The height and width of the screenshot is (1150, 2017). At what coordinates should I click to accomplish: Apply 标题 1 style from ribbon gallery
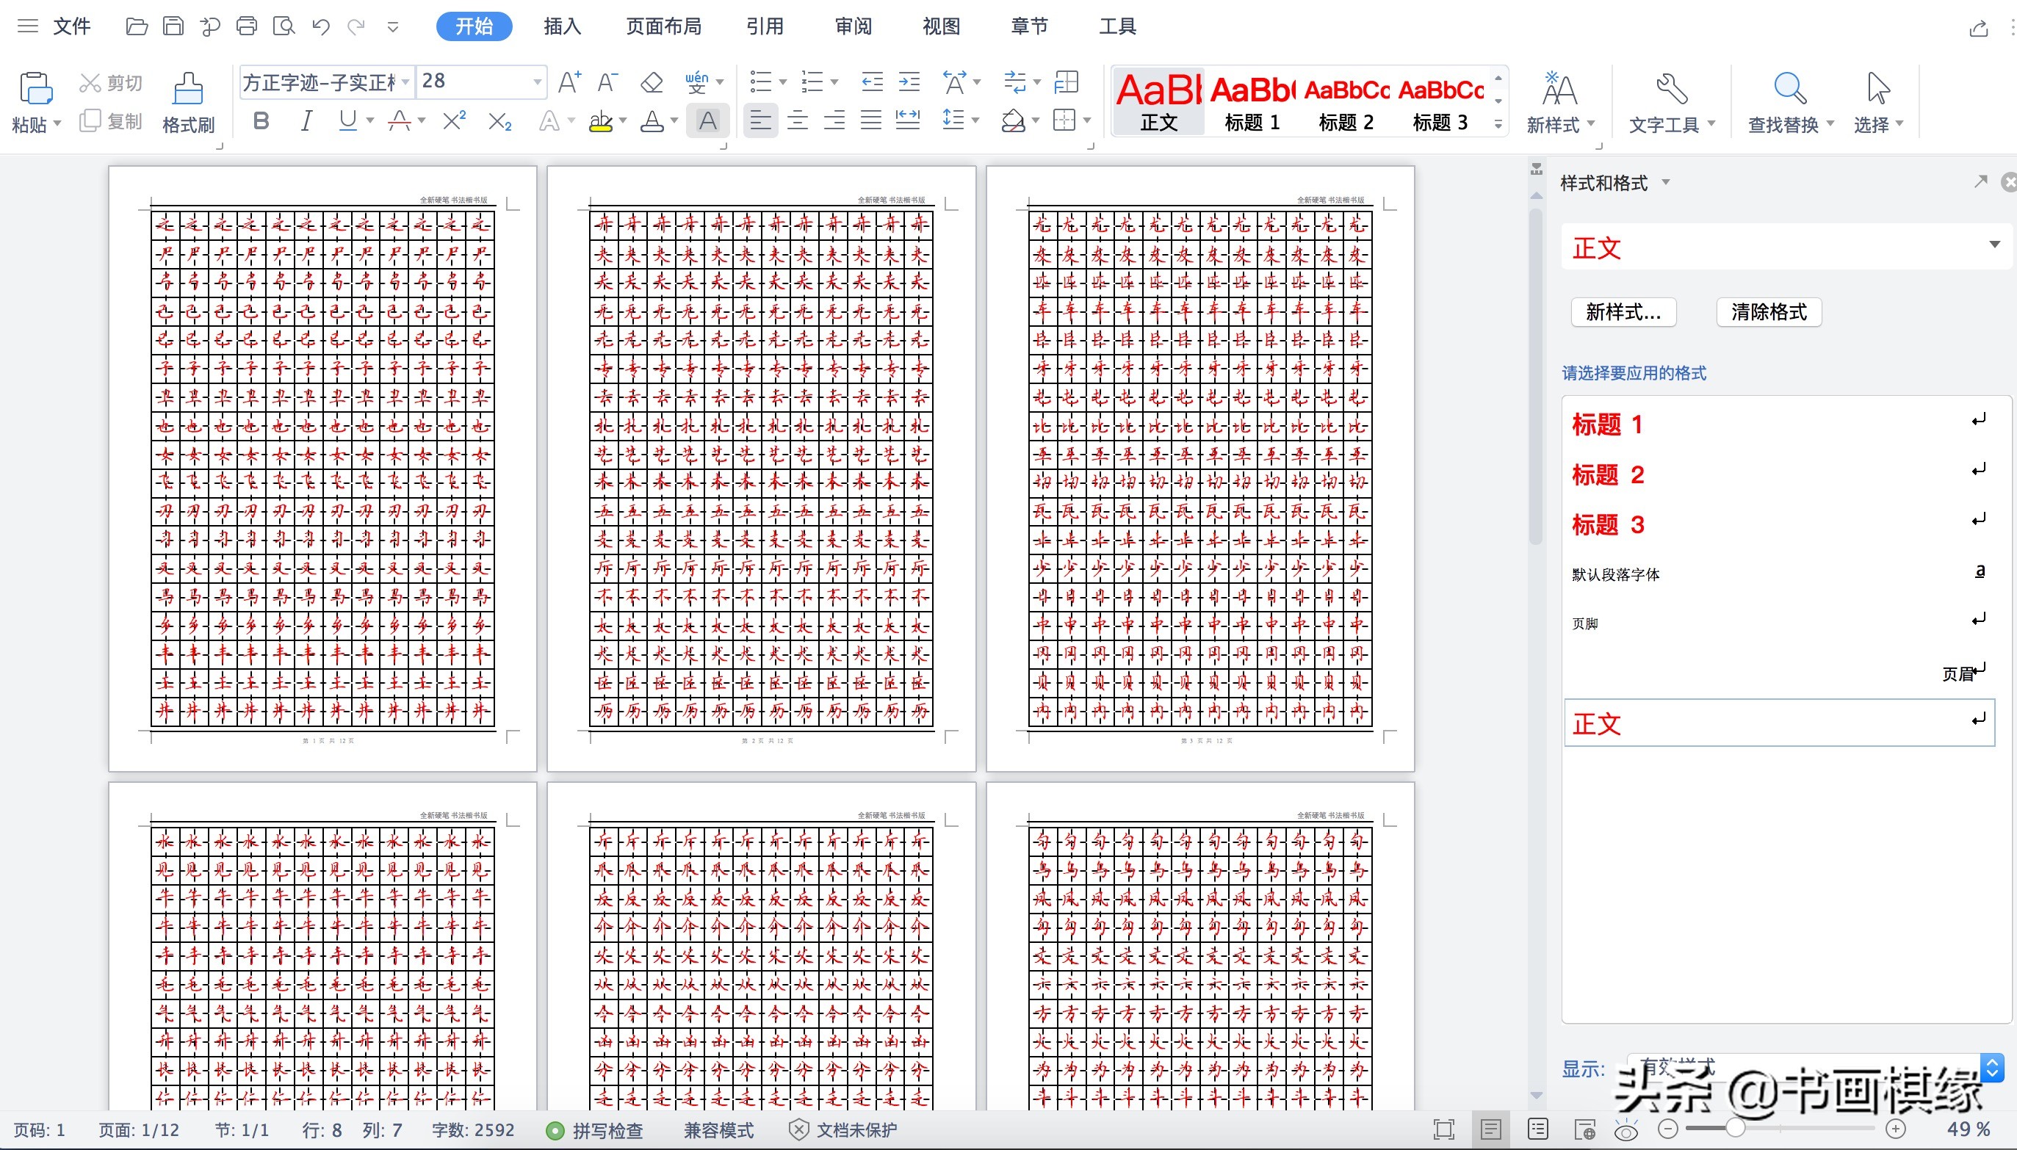pos(1252,103)
